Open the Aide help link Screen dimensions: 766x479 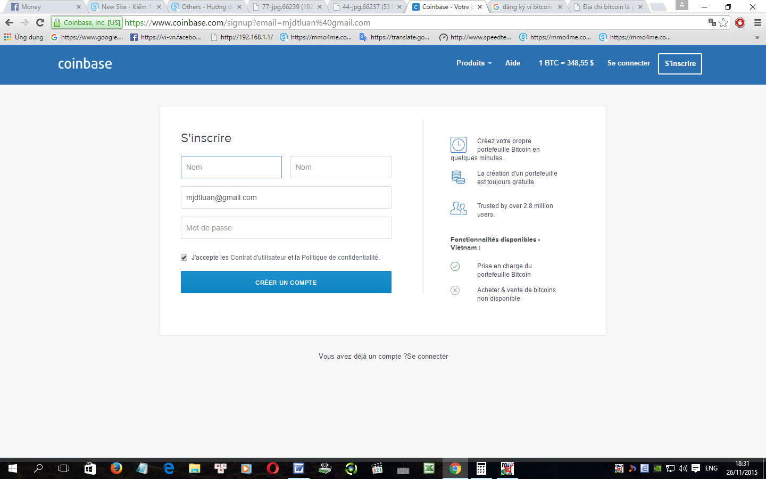tap(513, 63)
